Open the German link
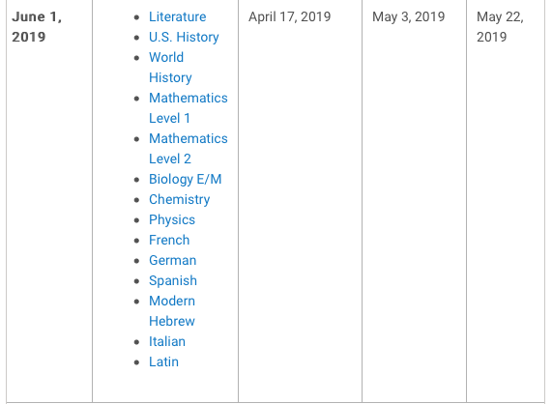 (x=172, y=260)
